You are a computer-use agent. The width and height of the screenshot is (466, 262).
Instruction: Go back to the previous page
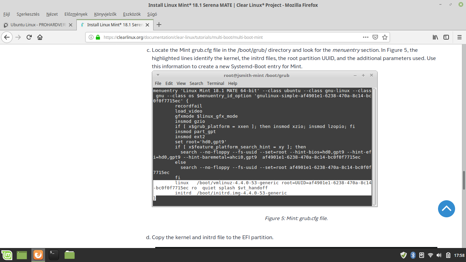(x=7, y=37)
